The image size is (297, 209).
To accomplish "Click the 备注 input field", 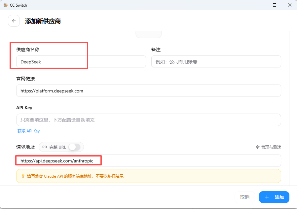I will (216, 61).
